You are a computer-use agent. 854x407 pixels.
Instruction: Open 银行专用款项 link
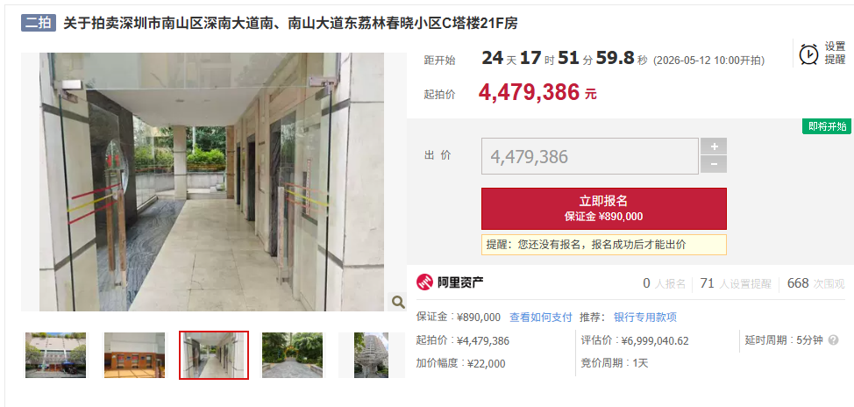click(x=644, y=318)
